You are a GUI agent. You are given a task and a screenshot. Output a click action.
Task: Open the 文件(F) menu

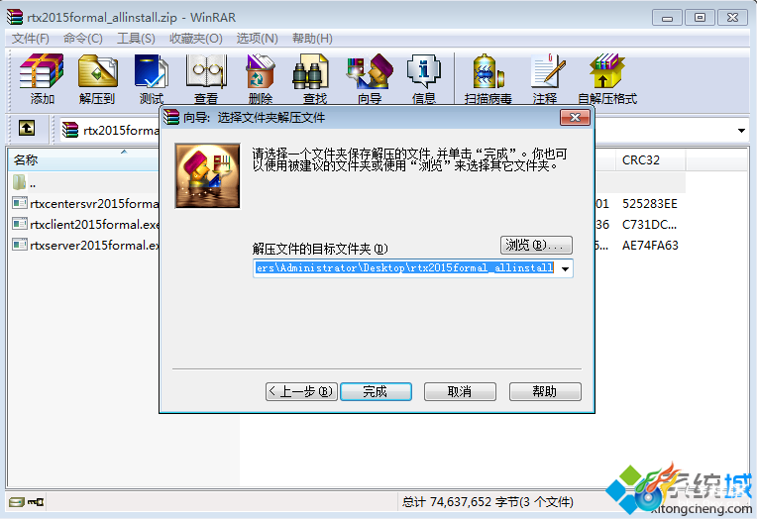coord(31,39)
